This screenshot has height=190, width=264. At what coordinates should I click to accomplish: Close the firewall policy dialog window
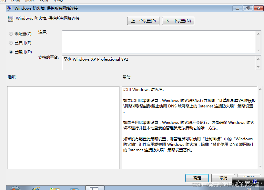(x=259, y=8)
